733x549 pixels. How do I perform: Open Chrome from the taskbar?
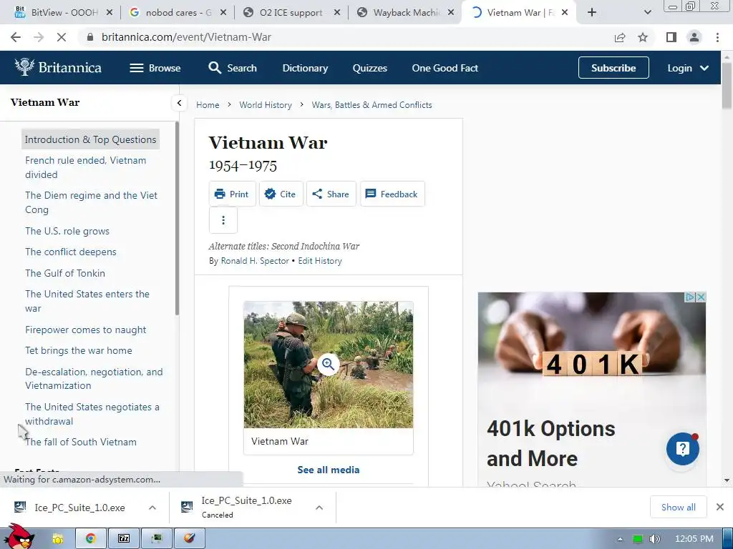tap(91, 539)
